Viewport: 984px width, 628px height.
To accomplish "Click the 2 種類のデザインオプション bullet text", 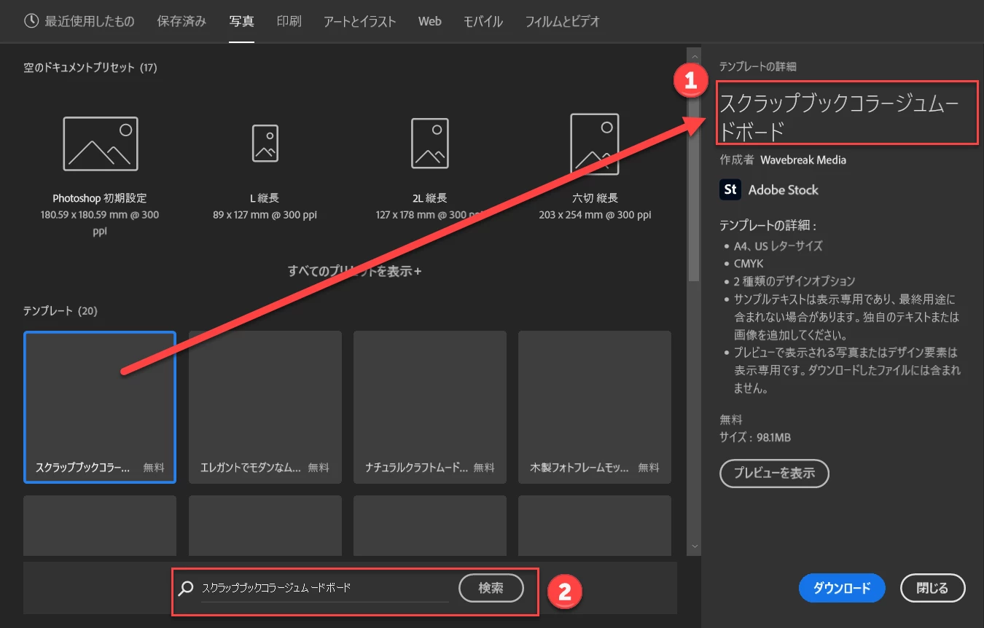I will pyautogui.click(x=794, y=281).
